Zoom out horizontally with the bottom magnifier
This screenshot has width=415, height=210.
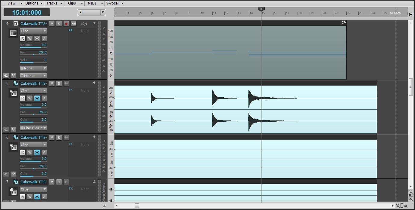click(x=398, y=205)
